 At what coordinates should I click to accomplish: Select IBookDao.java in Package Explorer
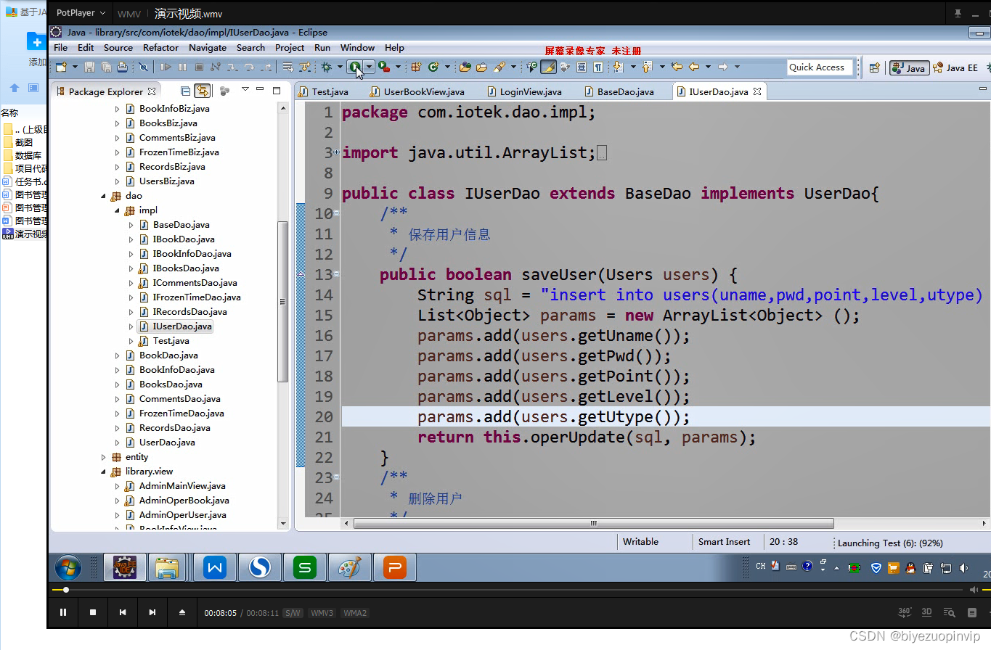[183, 239]
